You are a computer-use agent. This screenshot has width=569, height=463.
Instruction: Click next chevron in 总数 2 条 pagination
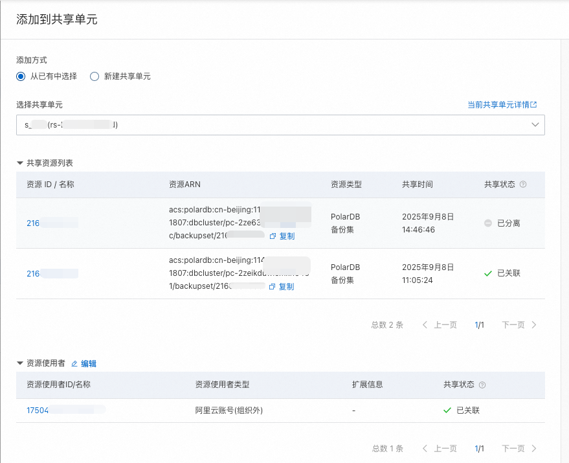point(534,324)
